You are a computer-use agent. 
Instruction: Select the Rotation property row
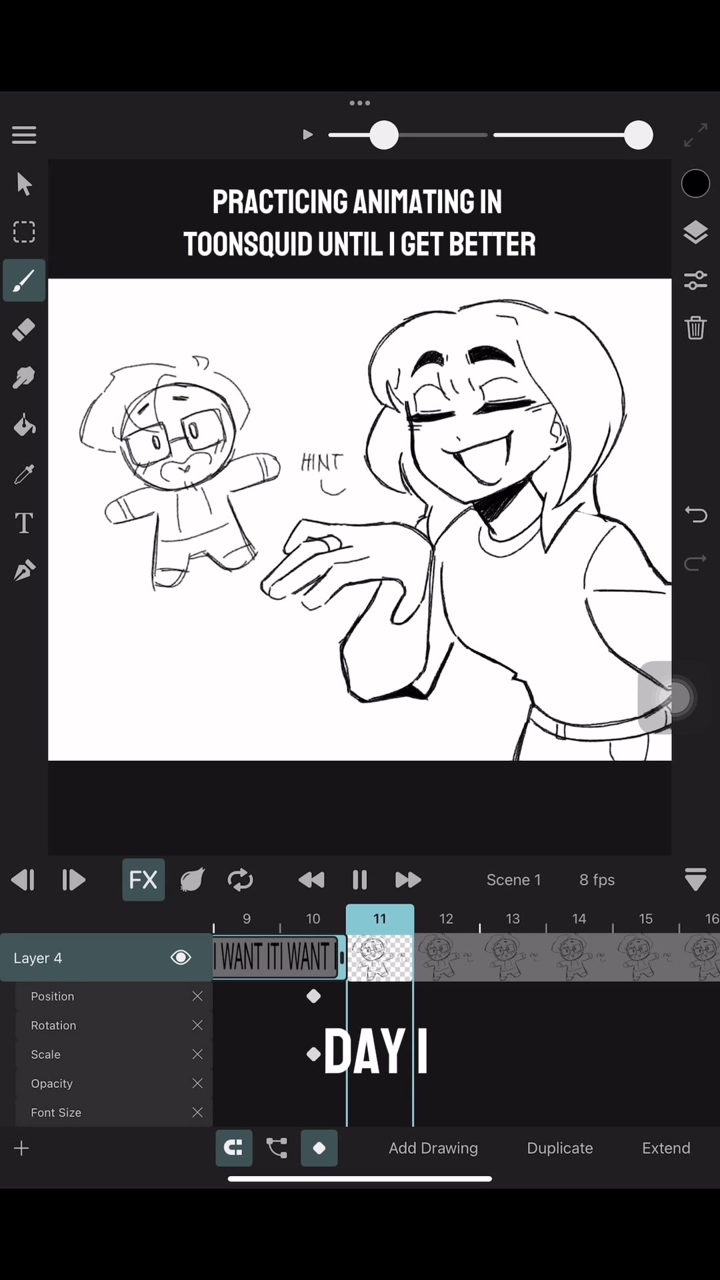[x=114, y=1025]
